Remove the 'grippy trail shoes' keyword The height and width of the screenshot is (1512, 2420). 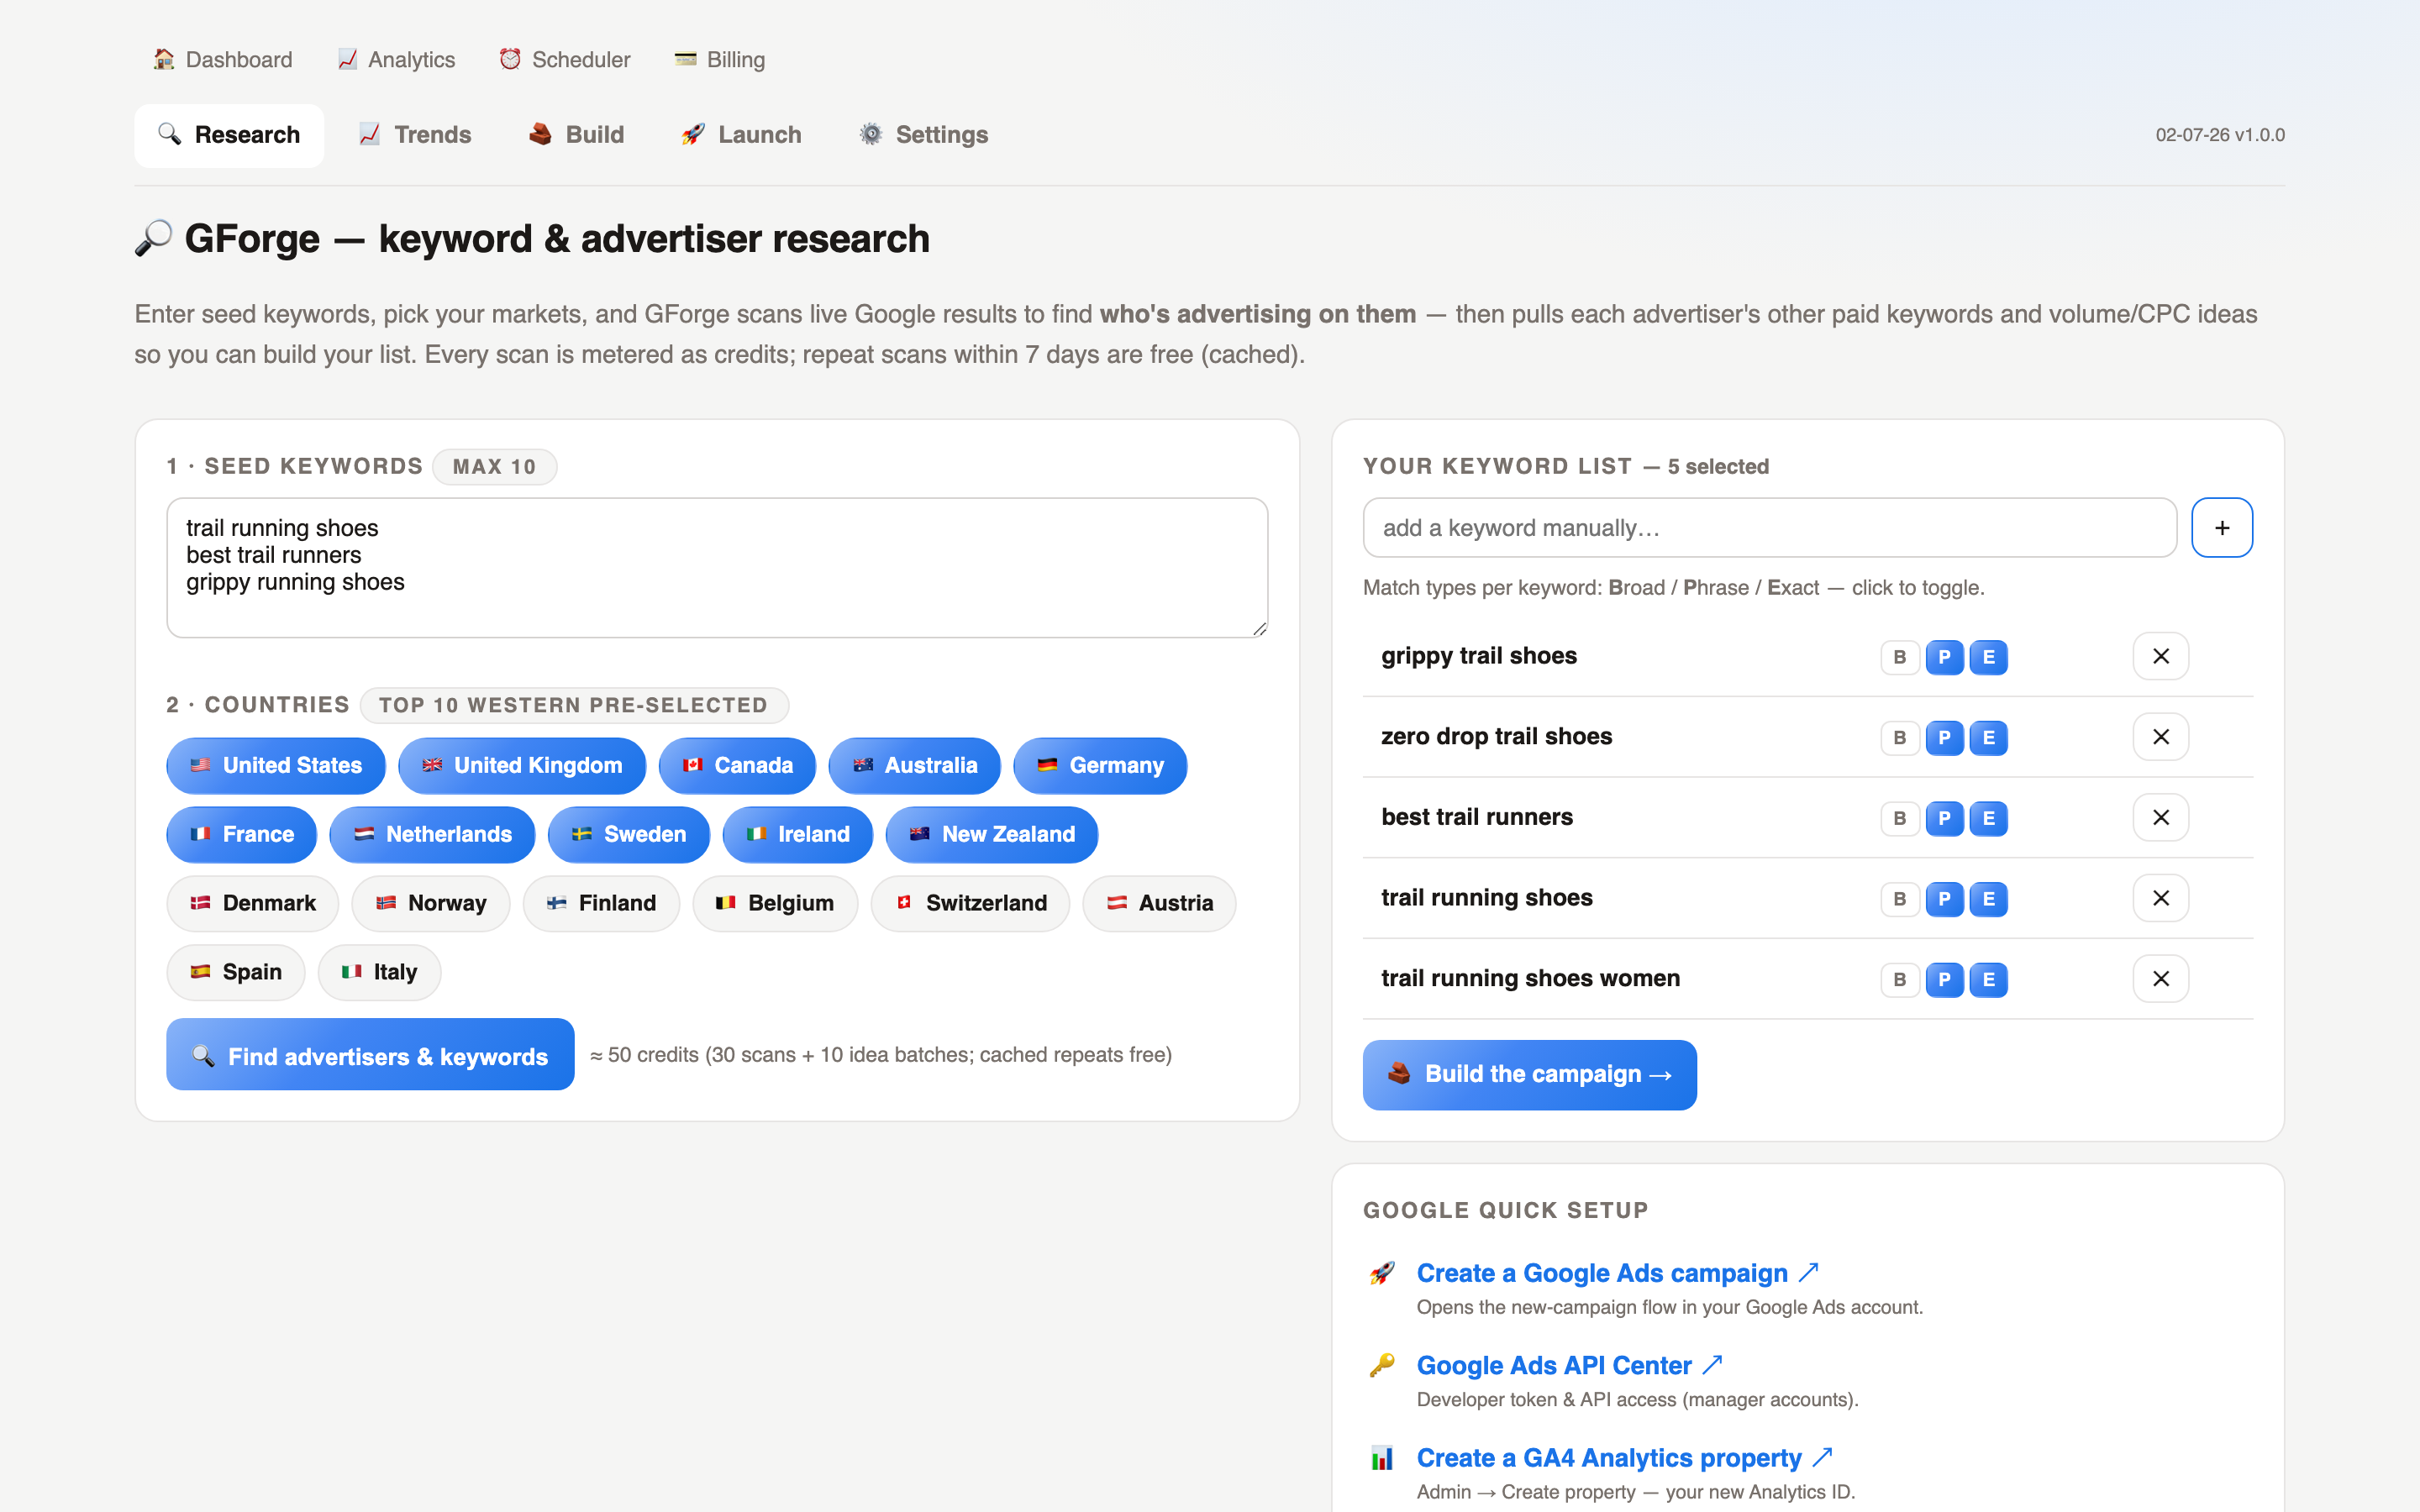click(x=2160, y=656)
